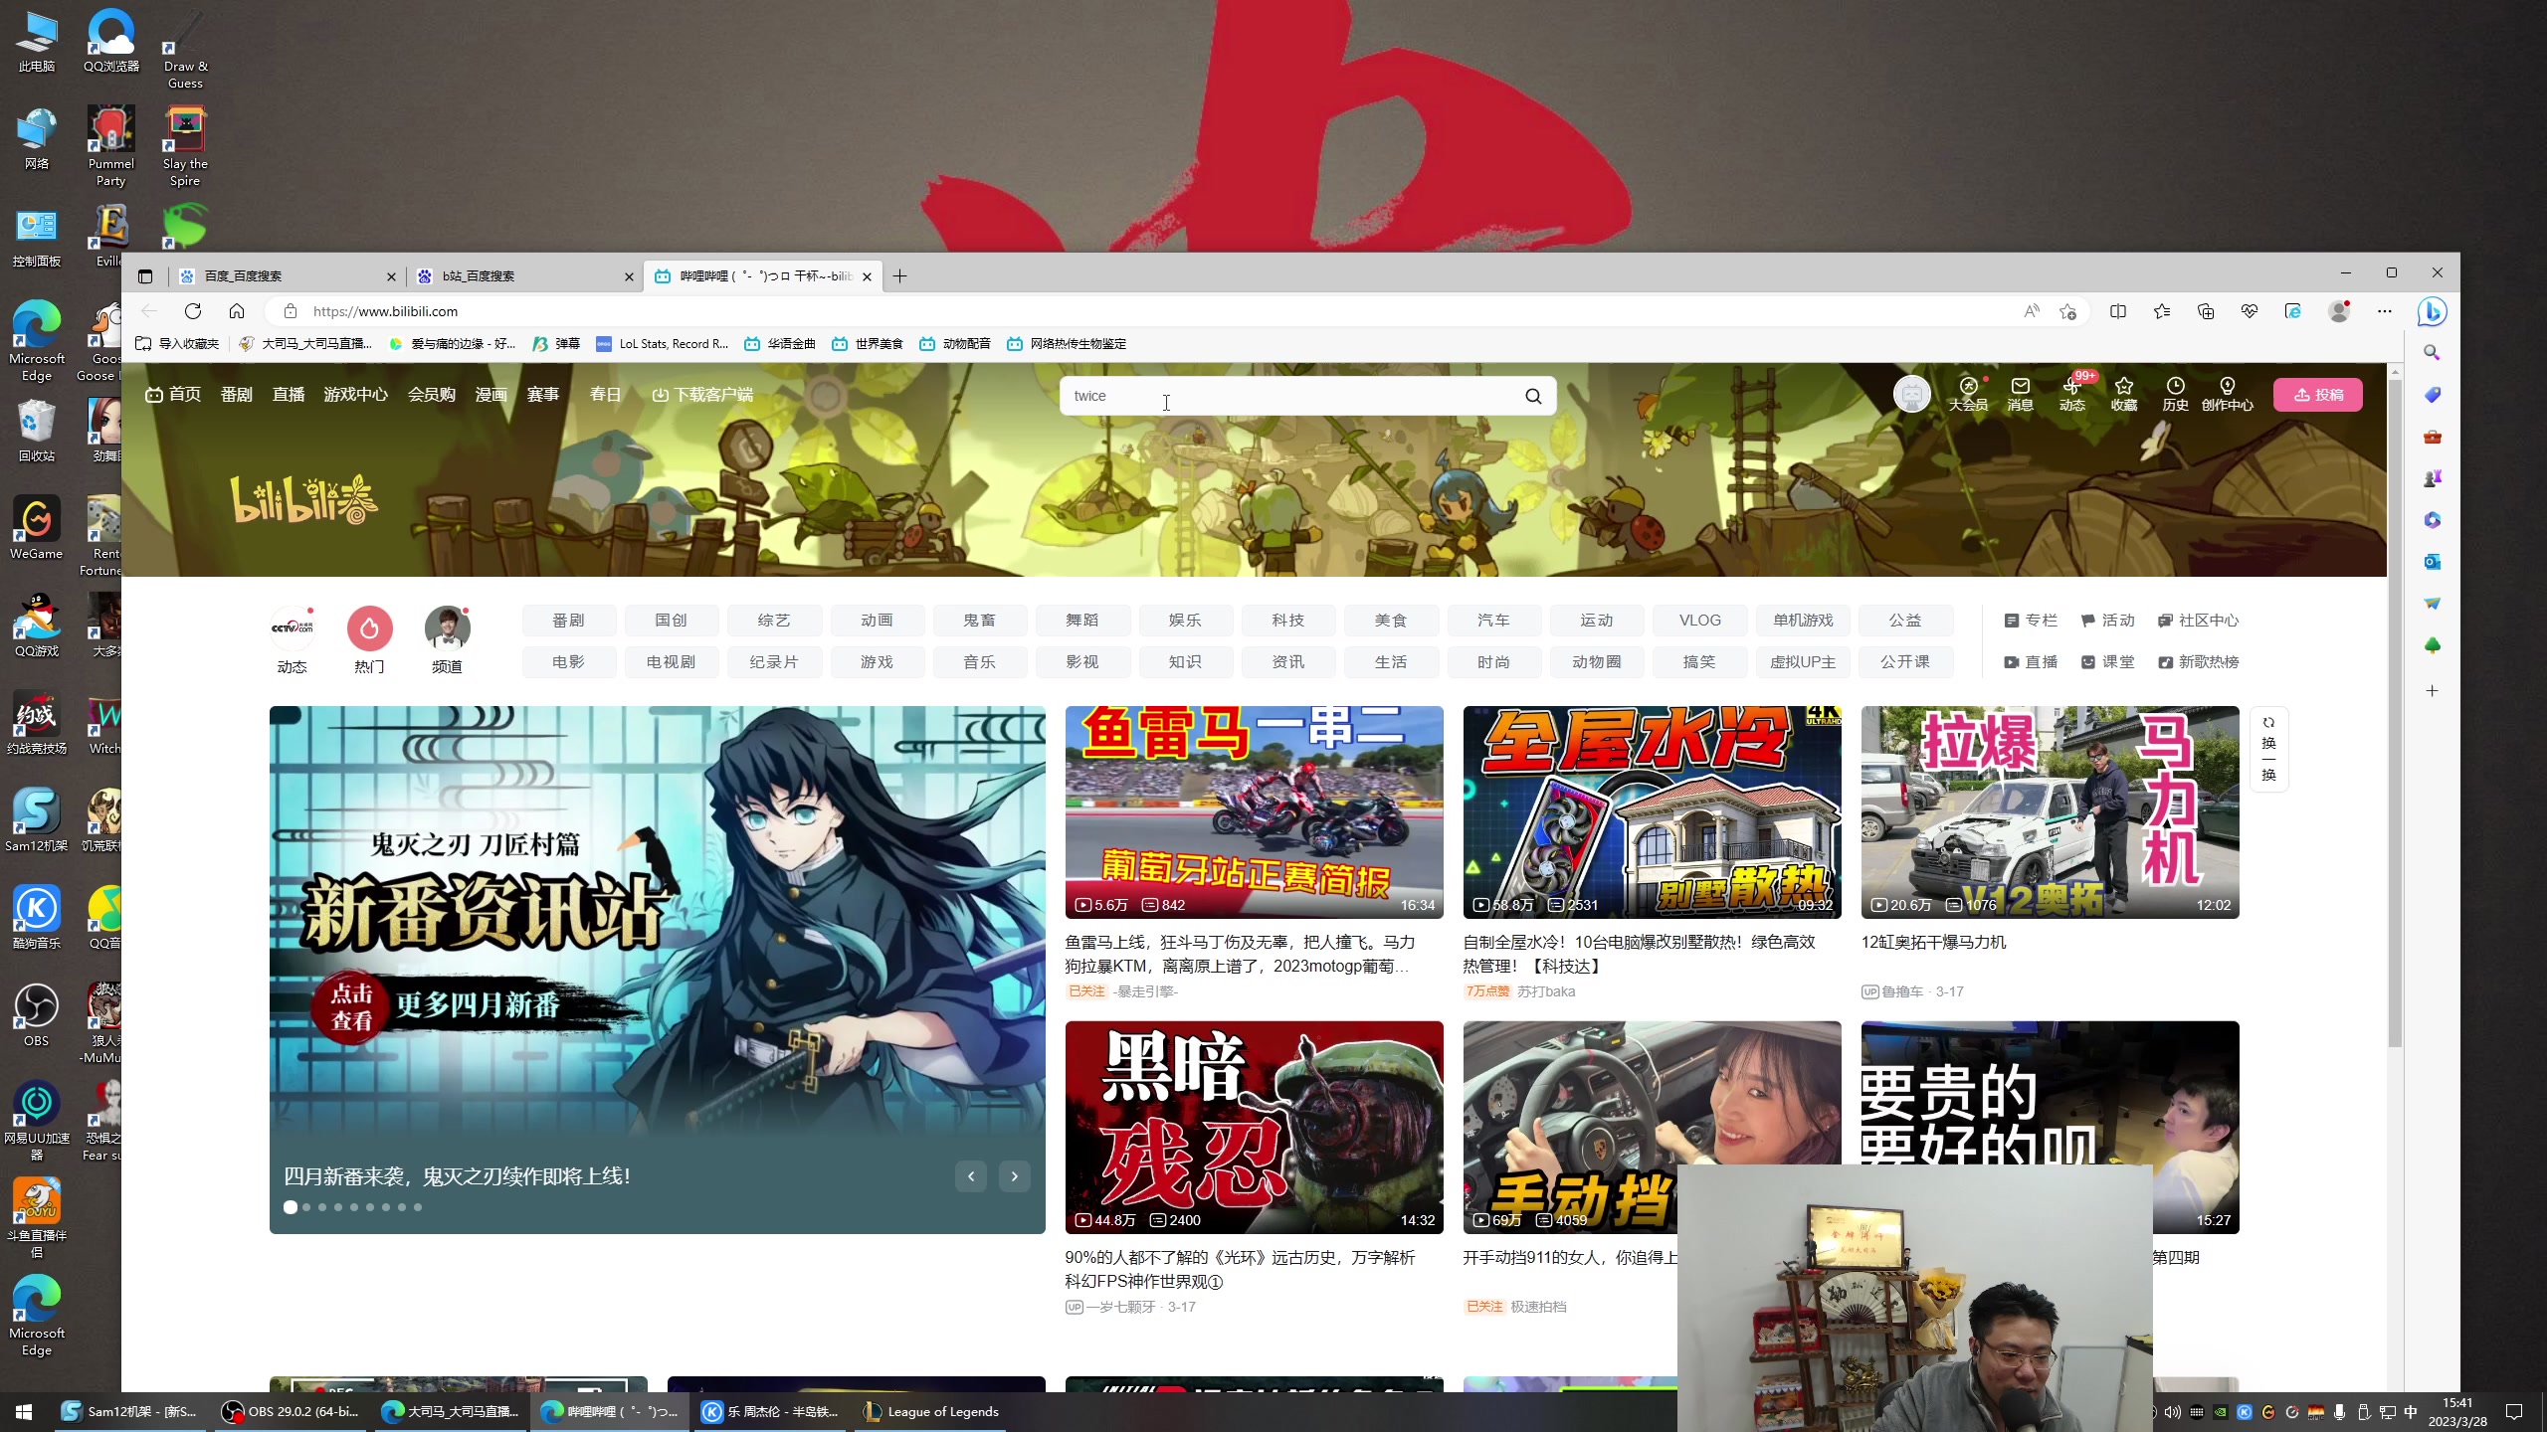Viewport: 2547px width, 1432px height.
Task: Click the page vertical scrollbar
Action: pyautogui.click(x=2395, y=712)
